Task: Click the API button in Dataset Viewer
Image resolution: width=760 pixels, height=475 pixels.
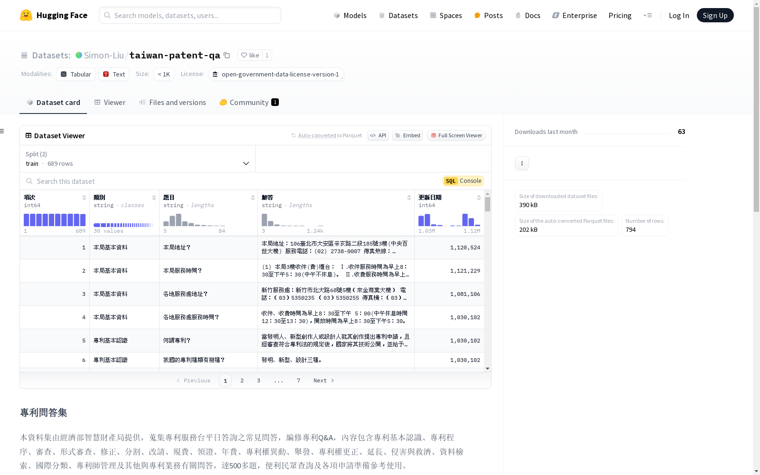Action: pos(378,135)
